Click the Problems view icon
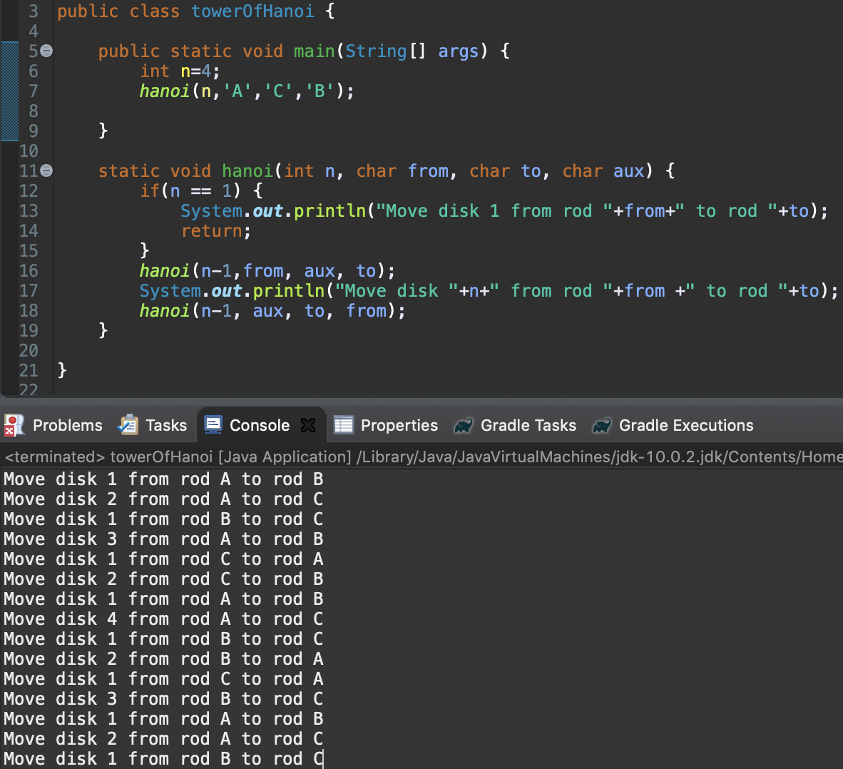 point(13,424)
